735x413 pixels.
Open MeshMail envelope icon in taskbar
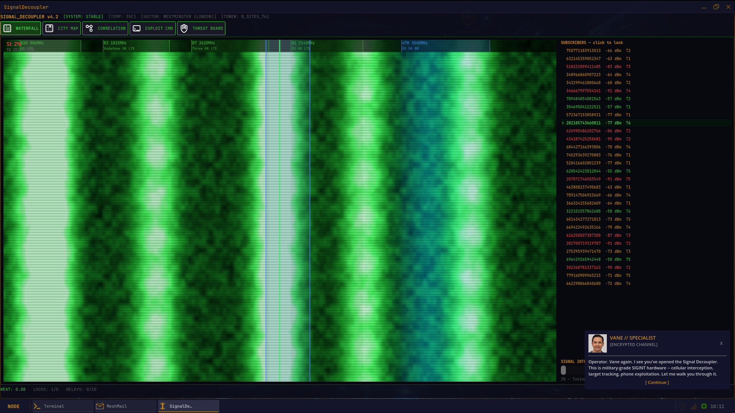(x=100, y=406)
